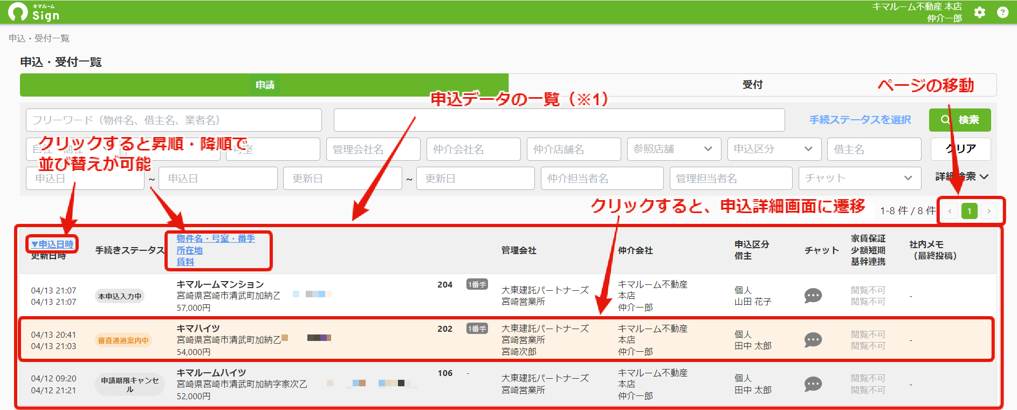Viewport: 1017px width, 410px height.
Task: Click the 管理担当者名 input field
Action: tap(731, 178)
